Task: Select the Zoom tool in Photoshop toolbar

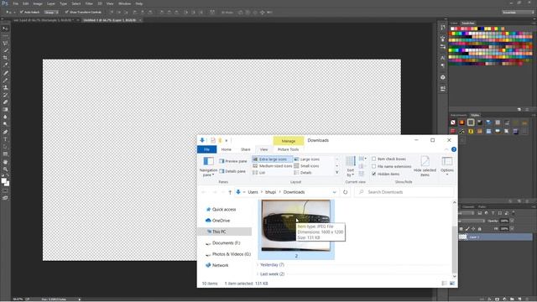Action: 5,169
